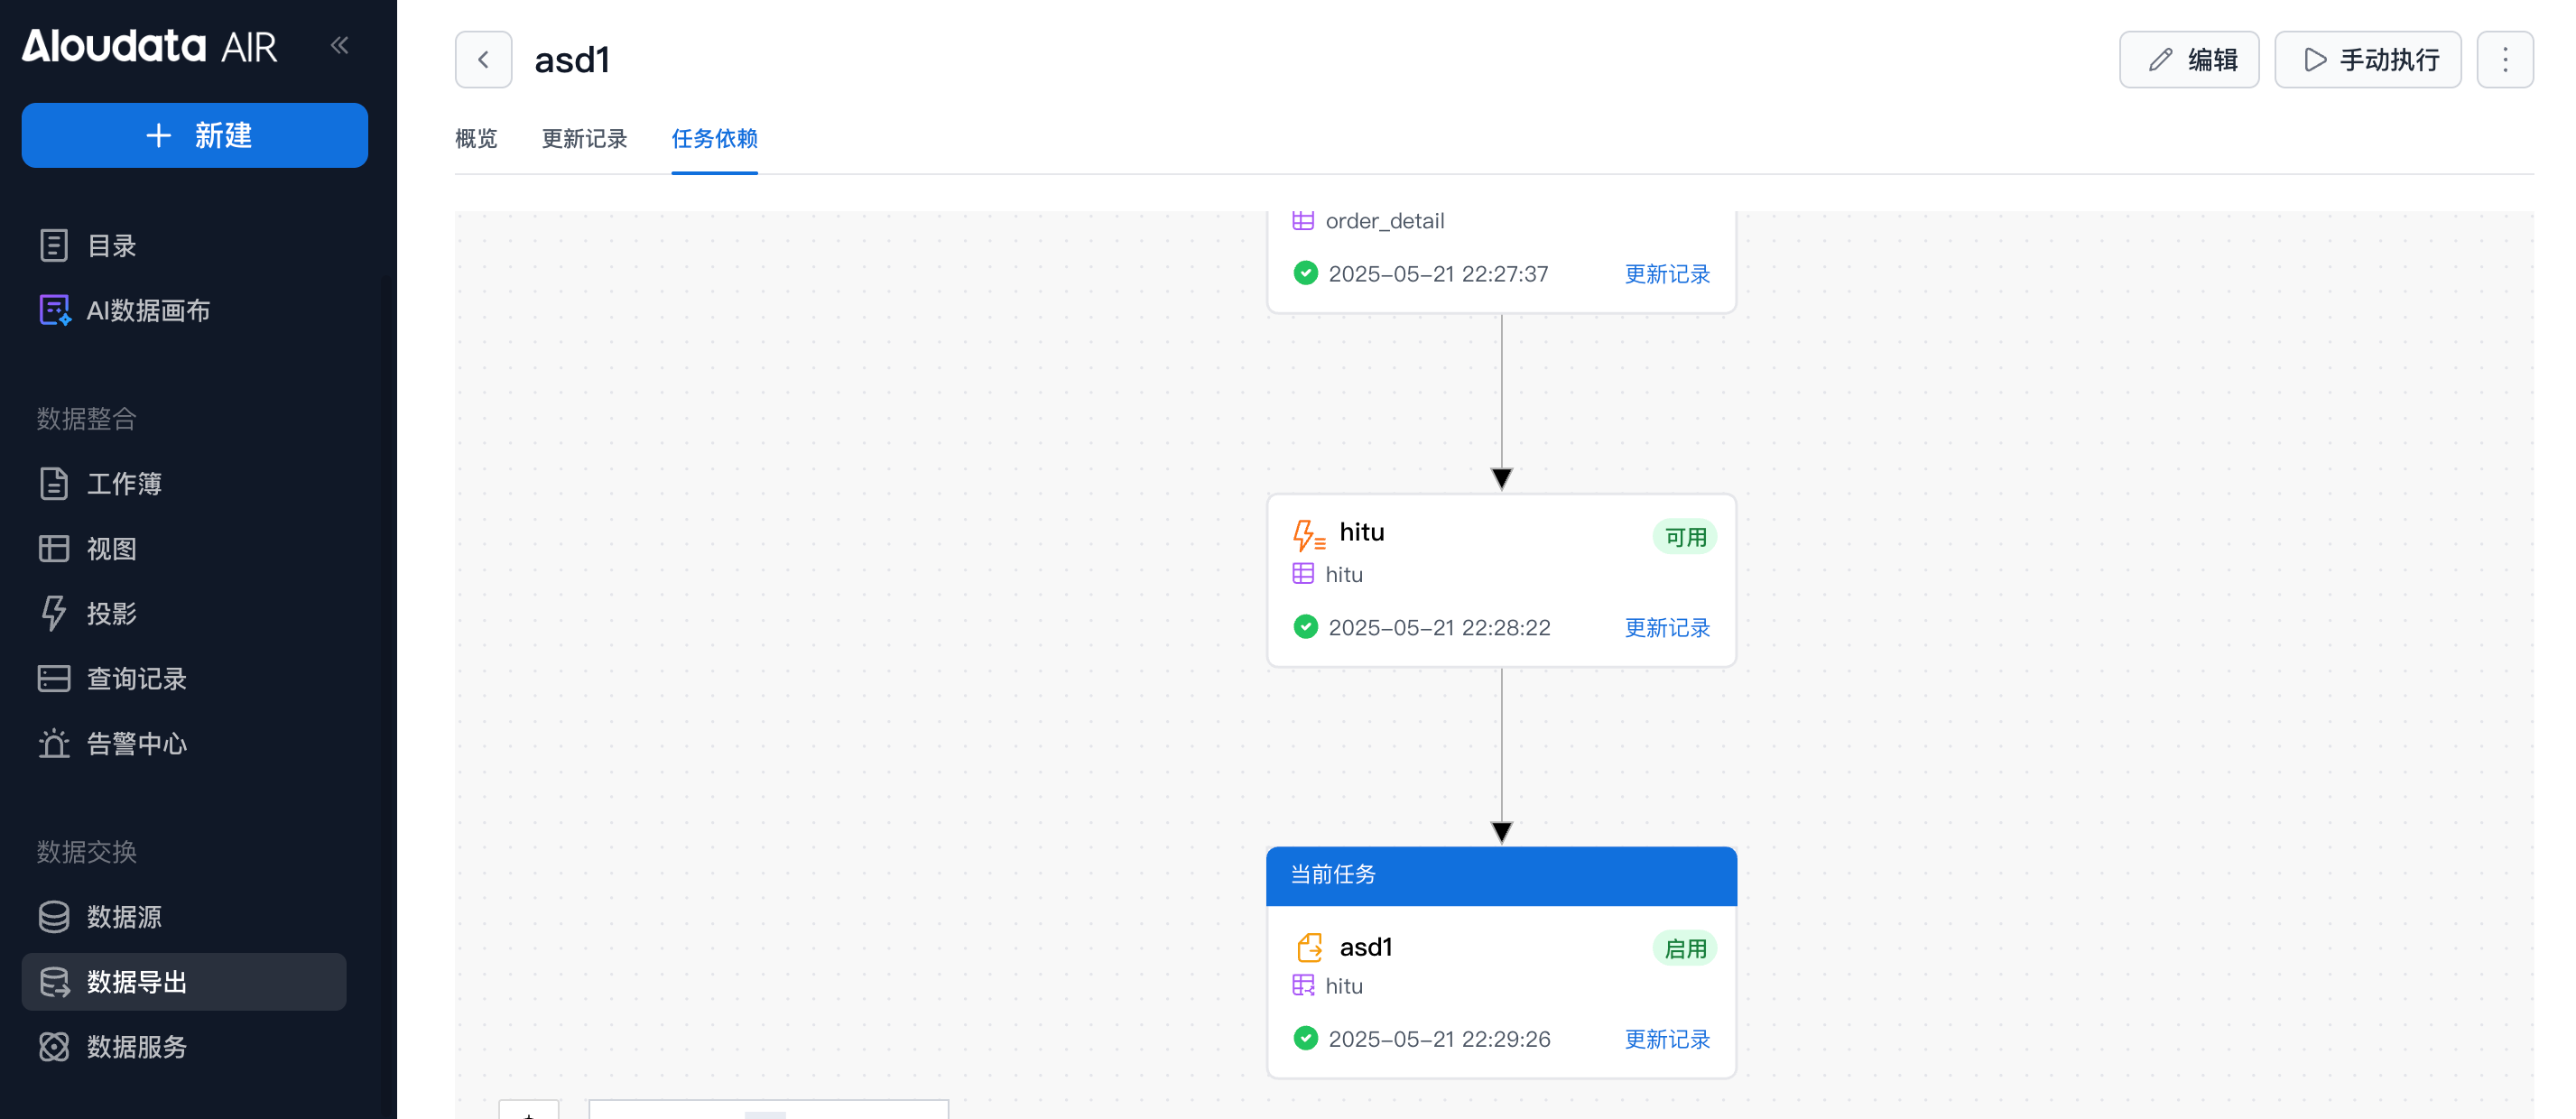Collapse the sidebar with double-chevron icon
This screenshot has width=2576, height=1119.
340,45
